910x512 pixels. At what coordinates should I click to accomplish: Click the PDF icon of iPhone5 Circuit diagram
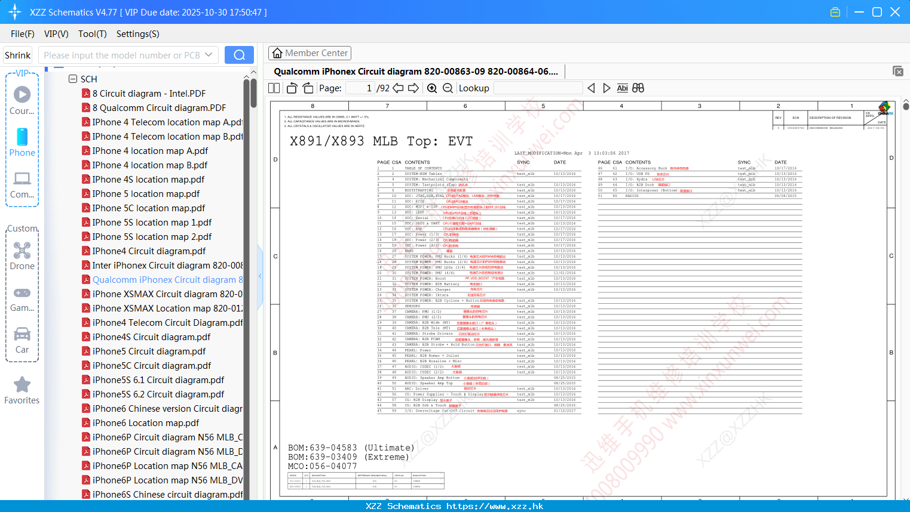click(86, 351)
